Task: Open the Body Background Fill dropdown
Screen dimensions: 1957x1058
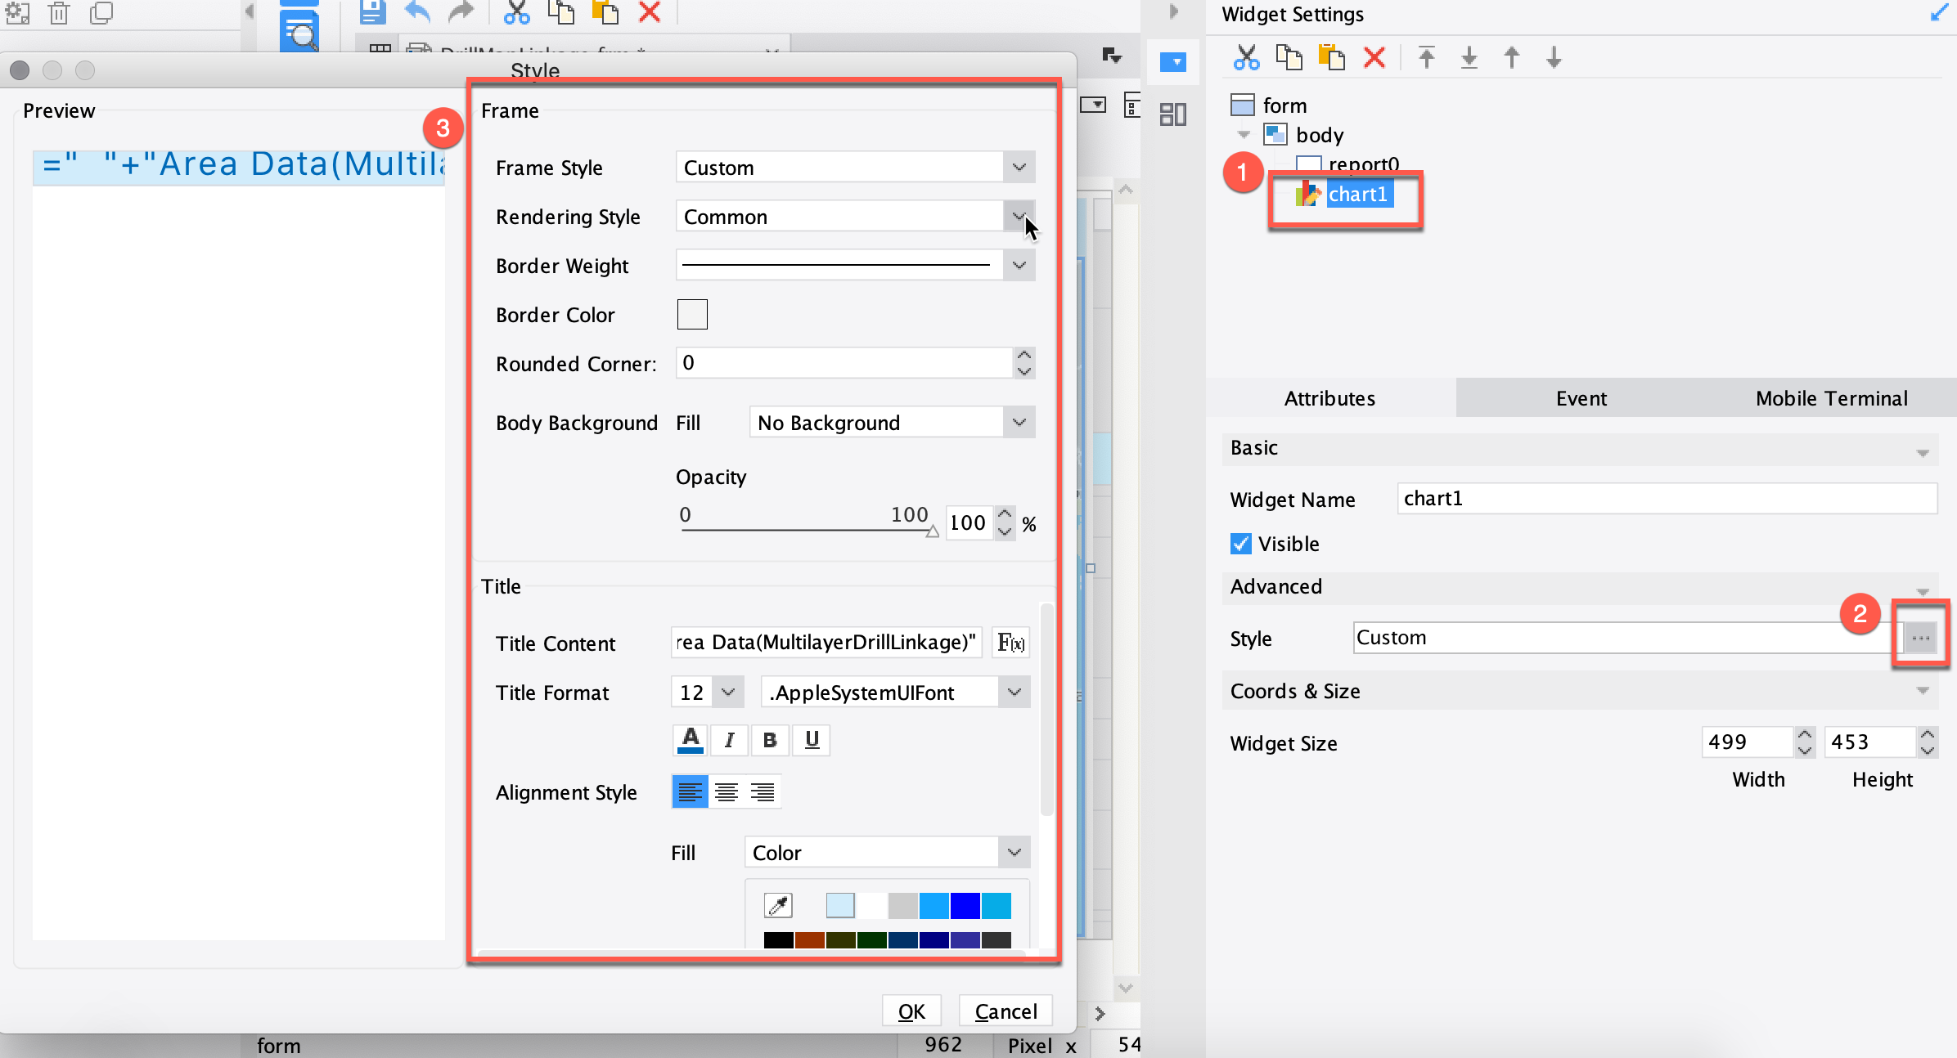Action: (x=1019, y=423)
